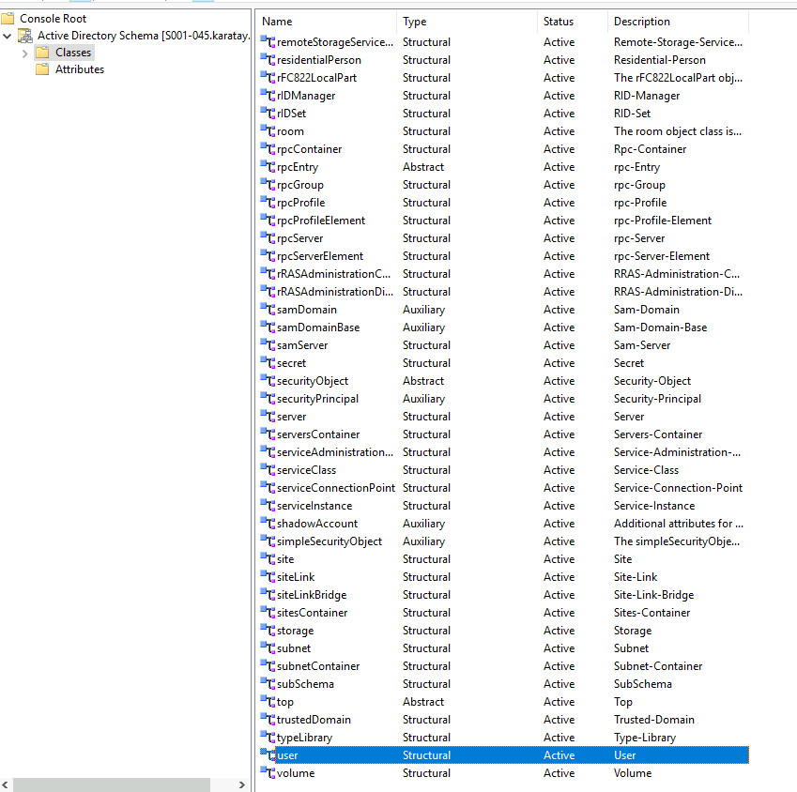
Task: Select the simpleSecurityObject class name
Action: (x=330, y=541)
